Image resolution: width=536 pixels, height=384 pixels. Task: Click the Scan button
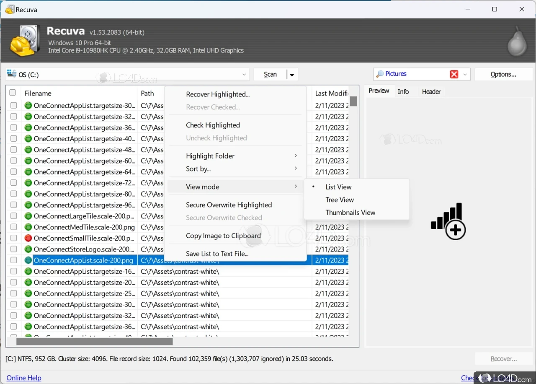[270, 75]
